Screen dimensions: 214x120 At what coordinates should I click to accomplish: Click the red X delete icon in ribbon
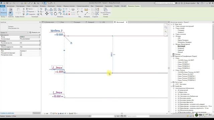(x=69, y=14)
